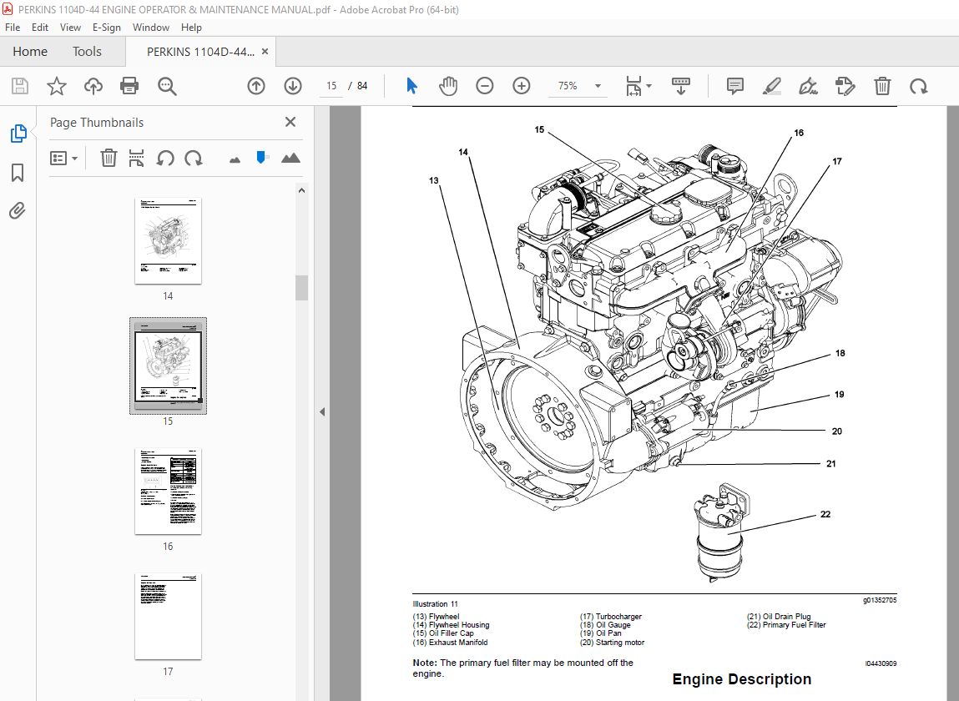Click the '(17) Turbocharger' legend entry

tap(611, 617)
